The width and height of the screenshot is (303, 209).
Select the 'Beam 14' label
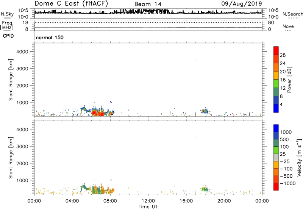(148, 4)
